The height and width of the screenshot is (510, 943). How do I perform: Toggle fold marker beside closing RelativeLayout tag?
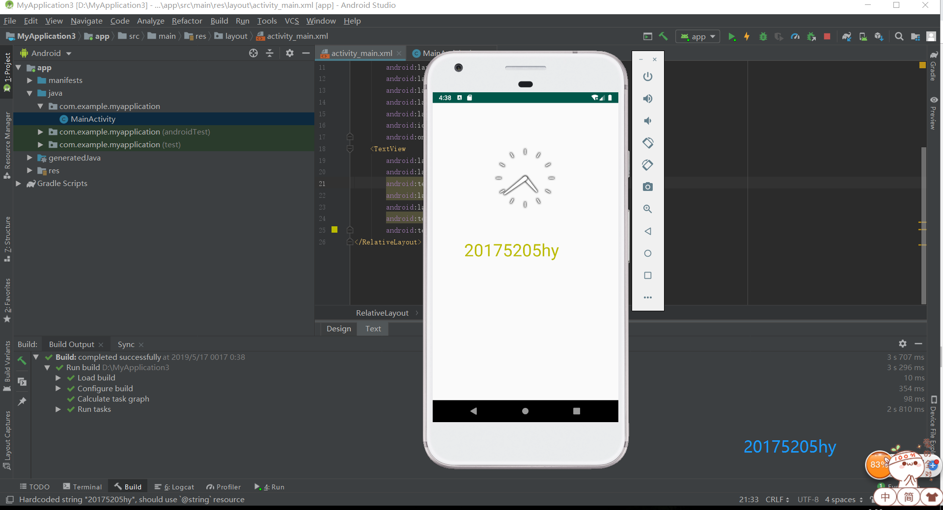click(350, 242)
